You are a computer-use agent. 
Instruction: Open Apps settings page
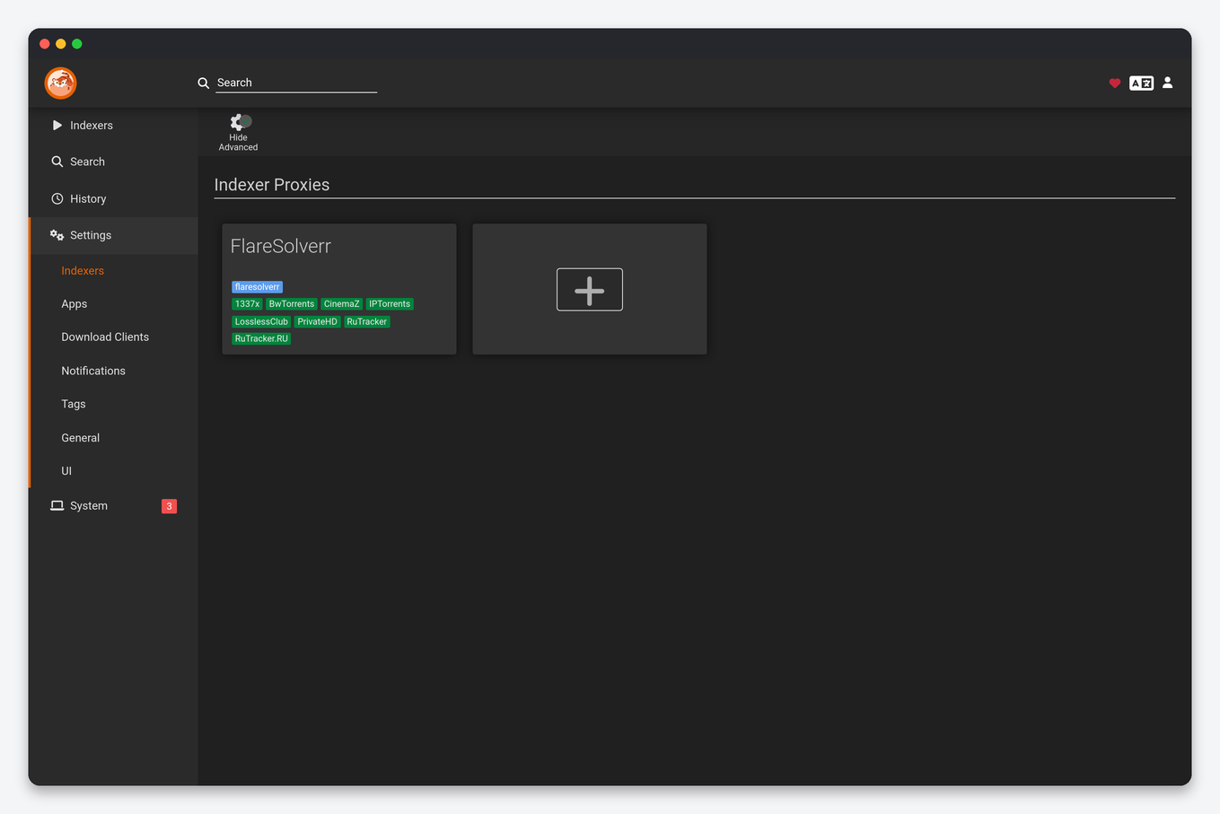tap(75, 304)
